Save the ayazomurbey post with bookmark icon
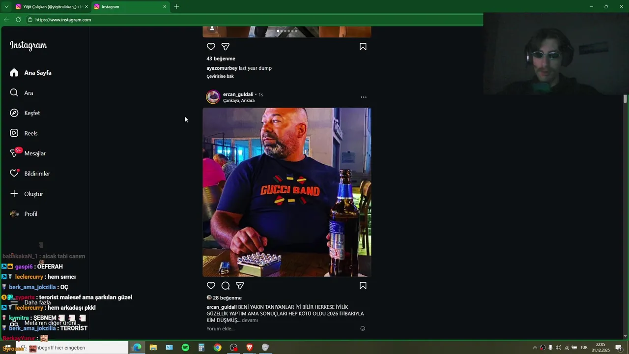 363,47
